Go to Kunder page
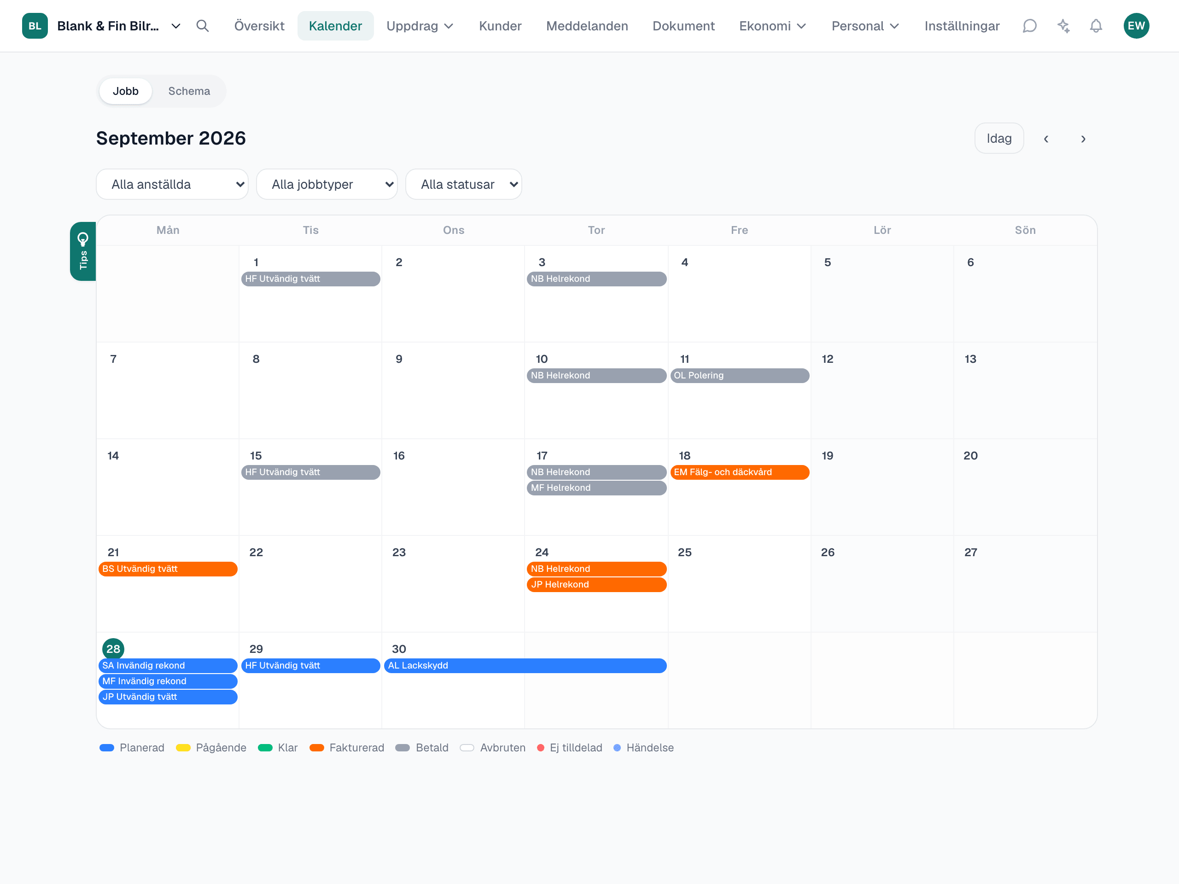Image resolution: width=1179 pixels, height=884 pixels. (500, 26)
